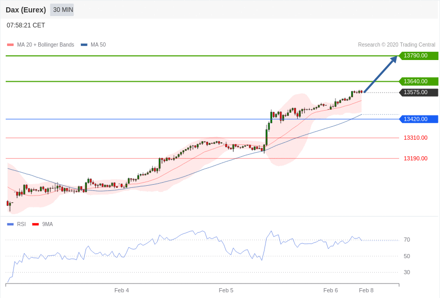Click the MA 20 + Bollinger Bands legend label
This screenshot has width=440, height=298.
[x=46, y=44]
